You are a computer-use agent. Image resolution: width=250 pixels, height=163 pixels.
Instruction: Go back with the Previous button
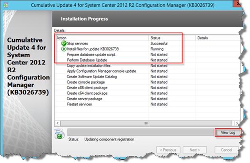click(168, 150)
